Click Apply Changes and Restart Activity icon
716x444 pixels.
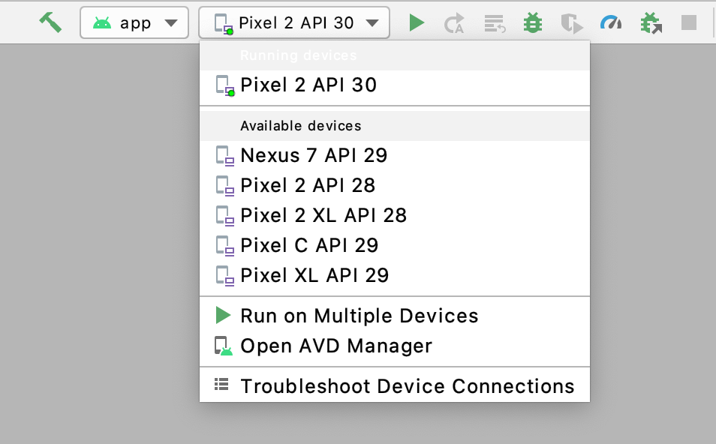pyautogui.click(x=454, y=23)
